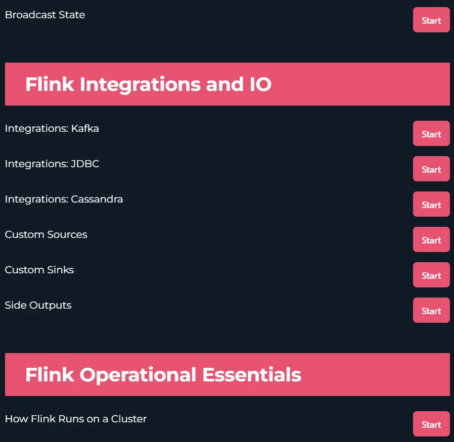Open the Custom Sinks title

click(39, 270)
